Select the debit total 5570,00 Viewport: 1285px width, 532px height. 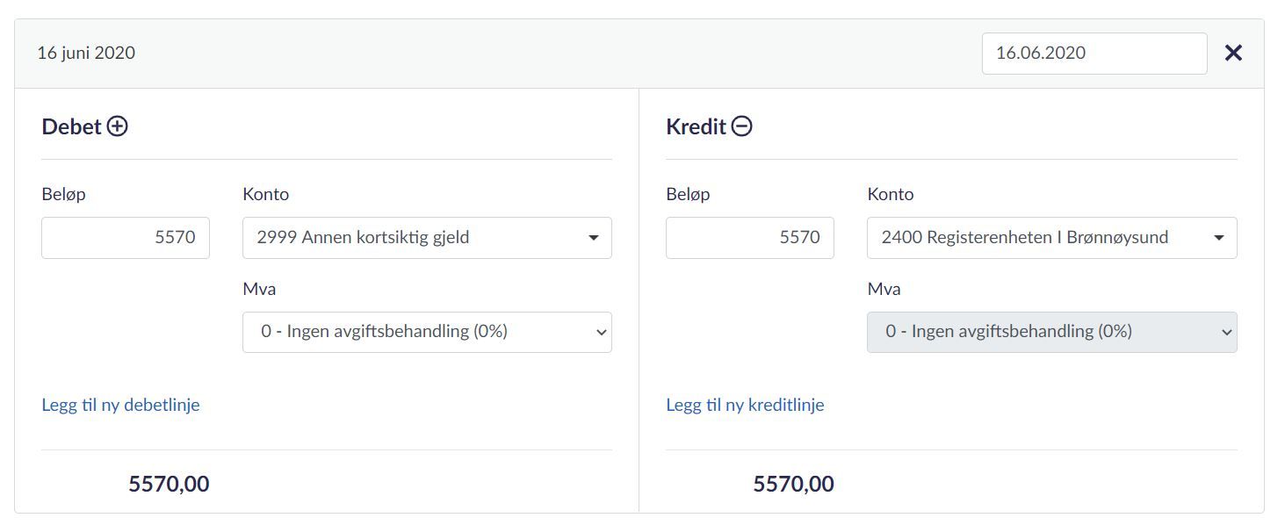(169, 484)
